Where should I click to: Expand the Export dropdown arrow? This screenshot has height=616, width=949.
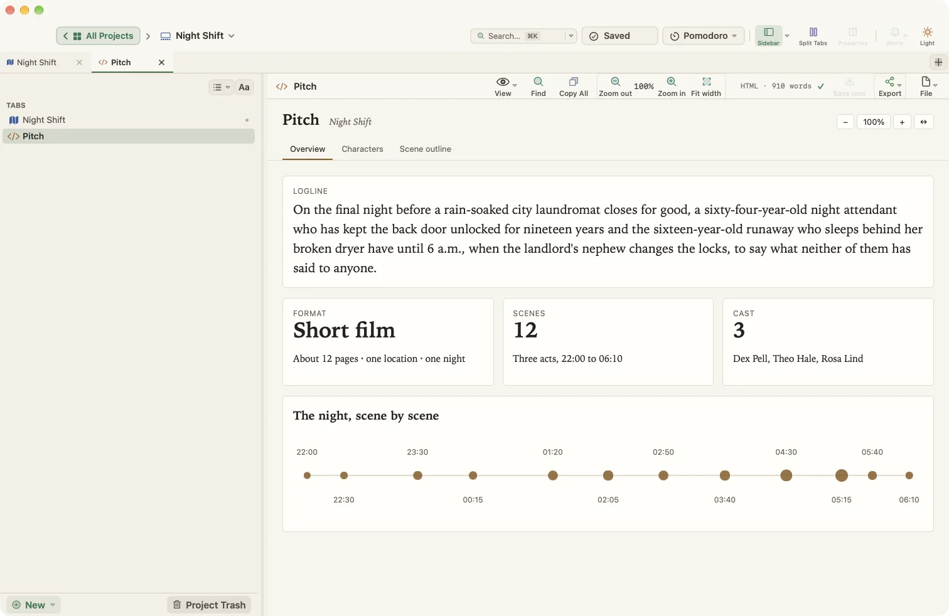(899, 85)
